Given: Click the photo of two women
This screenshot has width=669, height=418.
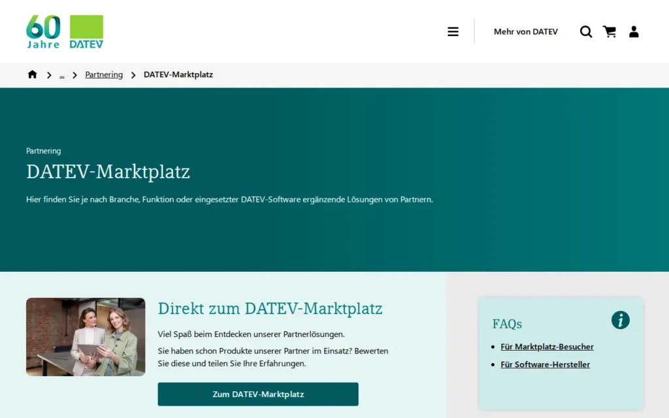Looking at the screenshot, I should [86, 336].
